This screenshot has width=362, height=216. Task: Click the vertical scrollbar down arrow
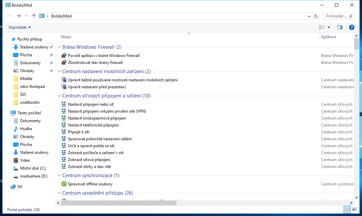tap(356, 198)
